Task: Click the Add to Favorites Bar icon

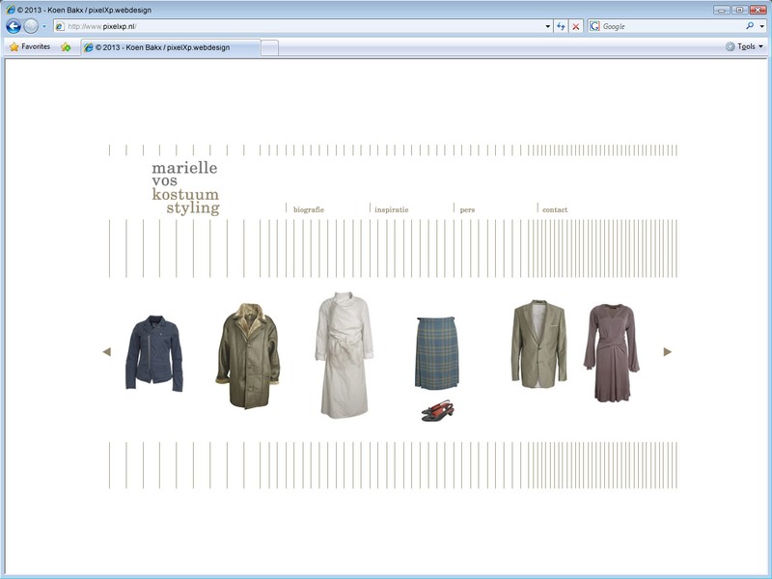Action: [x=66, y=46]
